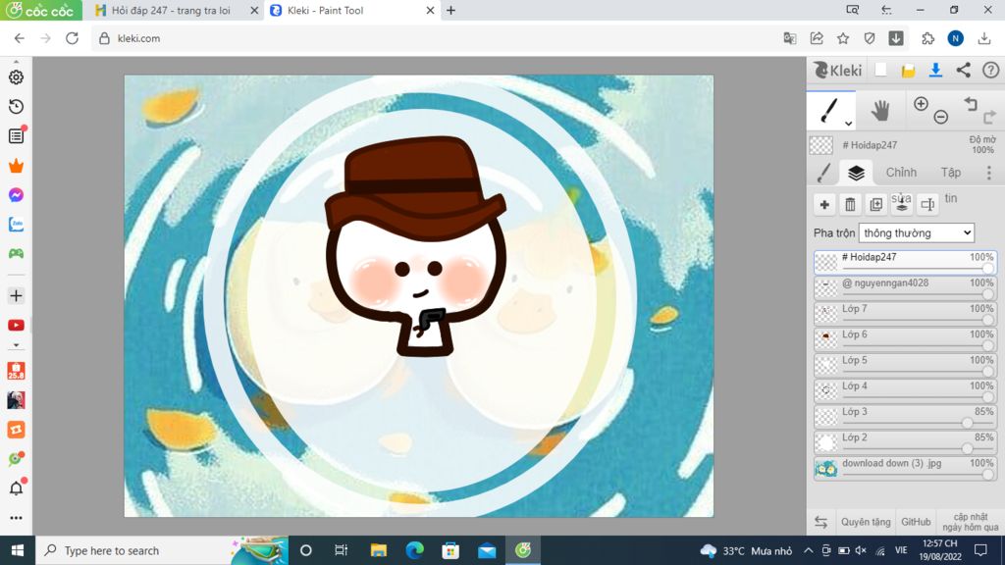Image resolution: width=1005 pixels, height=565 pixels.
Task: Click the blue download save icon
Action: click(x=935, y=70)
